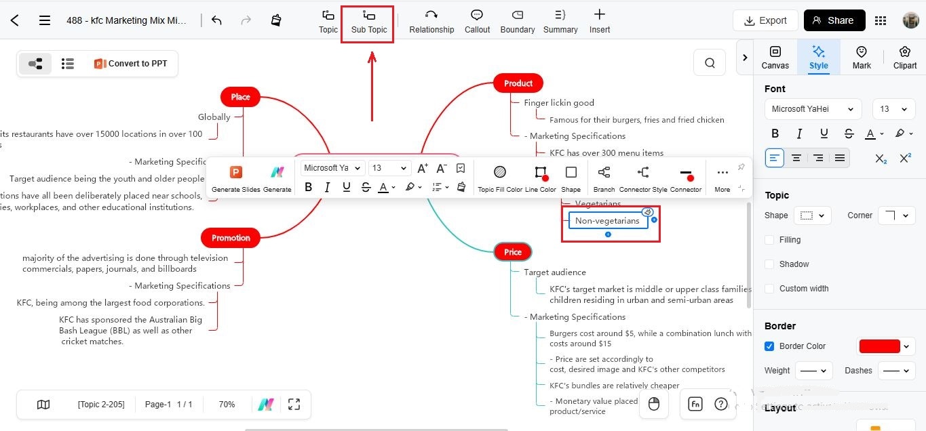Open font size 13 dropdown in panel
The width and height of the screenshot is (926, 431).
[x=893, y=109]
